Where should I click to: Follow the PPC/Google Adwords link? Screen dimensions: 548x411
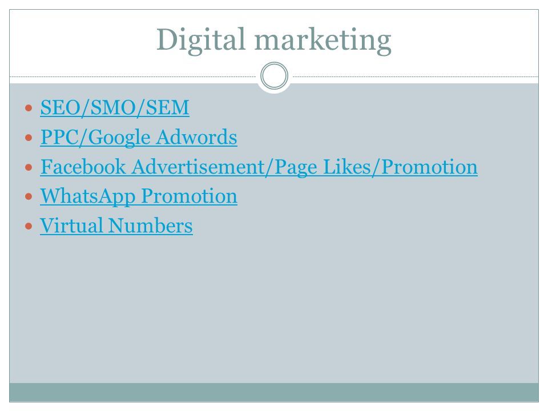click(x=139, y=137)
